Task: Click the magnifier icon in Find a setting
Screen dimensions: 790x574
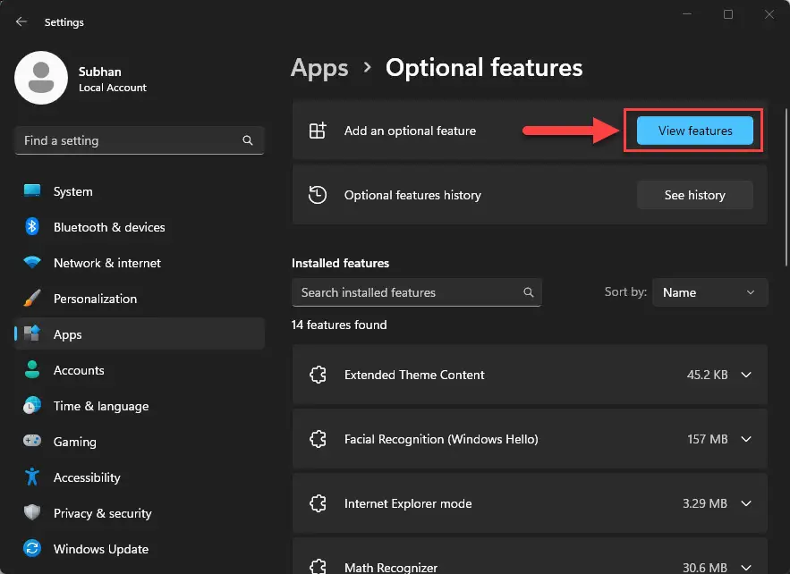Action: [x=248, y=140]
